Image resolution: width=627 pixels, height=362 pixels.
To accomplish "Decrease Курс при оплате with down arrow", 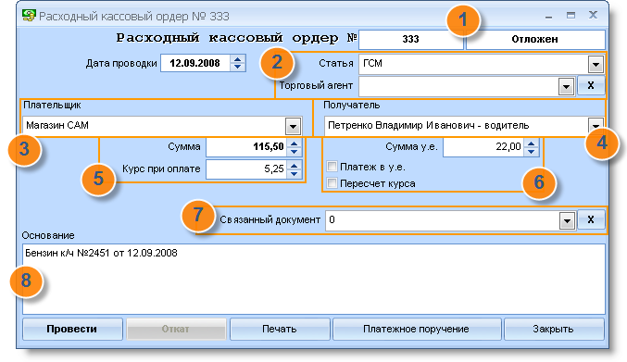I will [295, 174].
